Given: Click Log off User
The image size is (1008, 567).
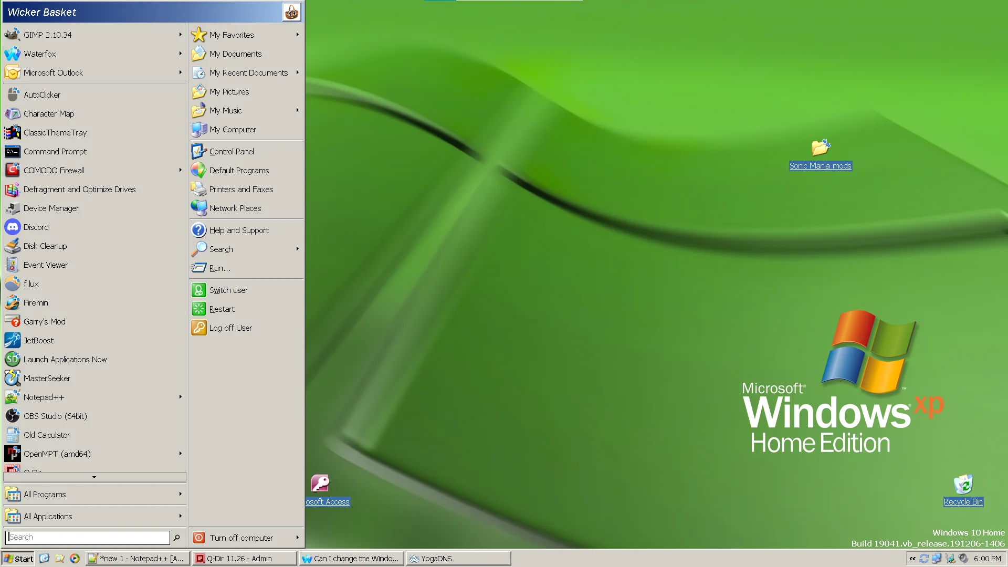Looking at the screenshot, I should (230, 328).
